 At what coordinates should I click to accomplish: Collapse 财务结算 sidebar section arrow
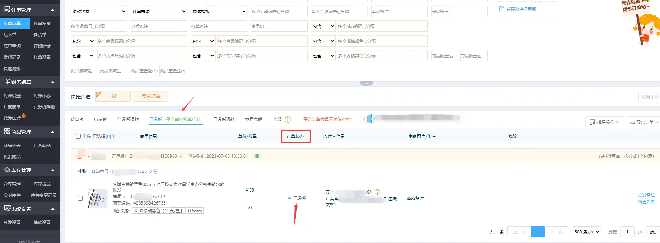(53, 82)
